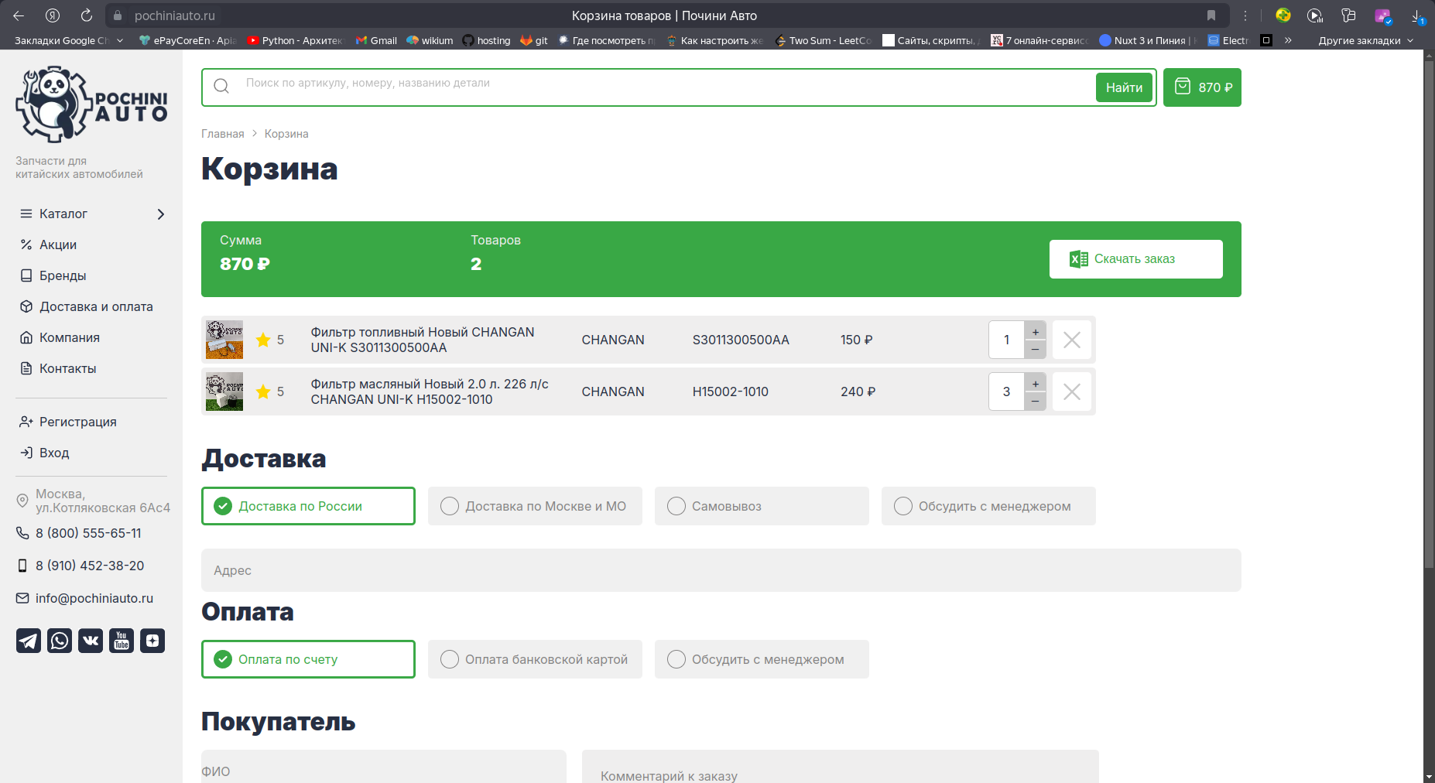This screenshot has height=783, width=1435.
Task: Open the wikium bookmark
Action: coord(430,40)
